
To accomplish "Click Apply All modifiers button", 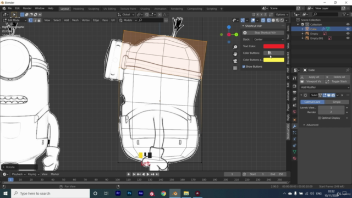I will click(x=311, y=77).
